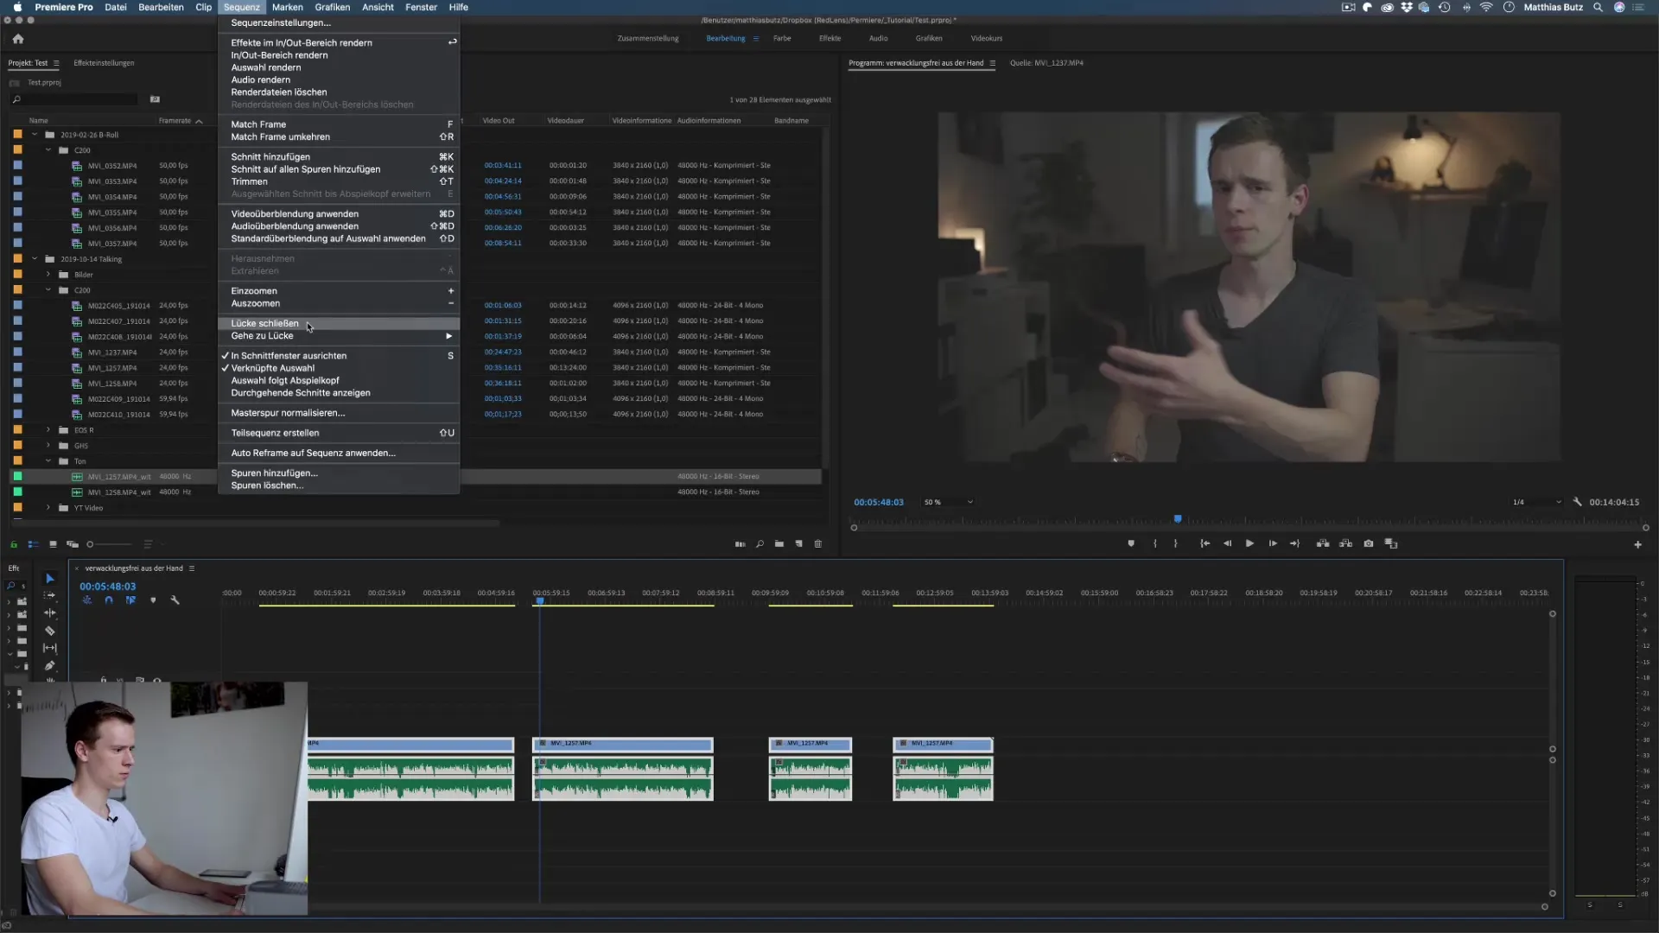The height and width of the screenshot is (933, 1659).
Task: Step forward one frame in Program monitor
Action: [x=1272, y=543]
